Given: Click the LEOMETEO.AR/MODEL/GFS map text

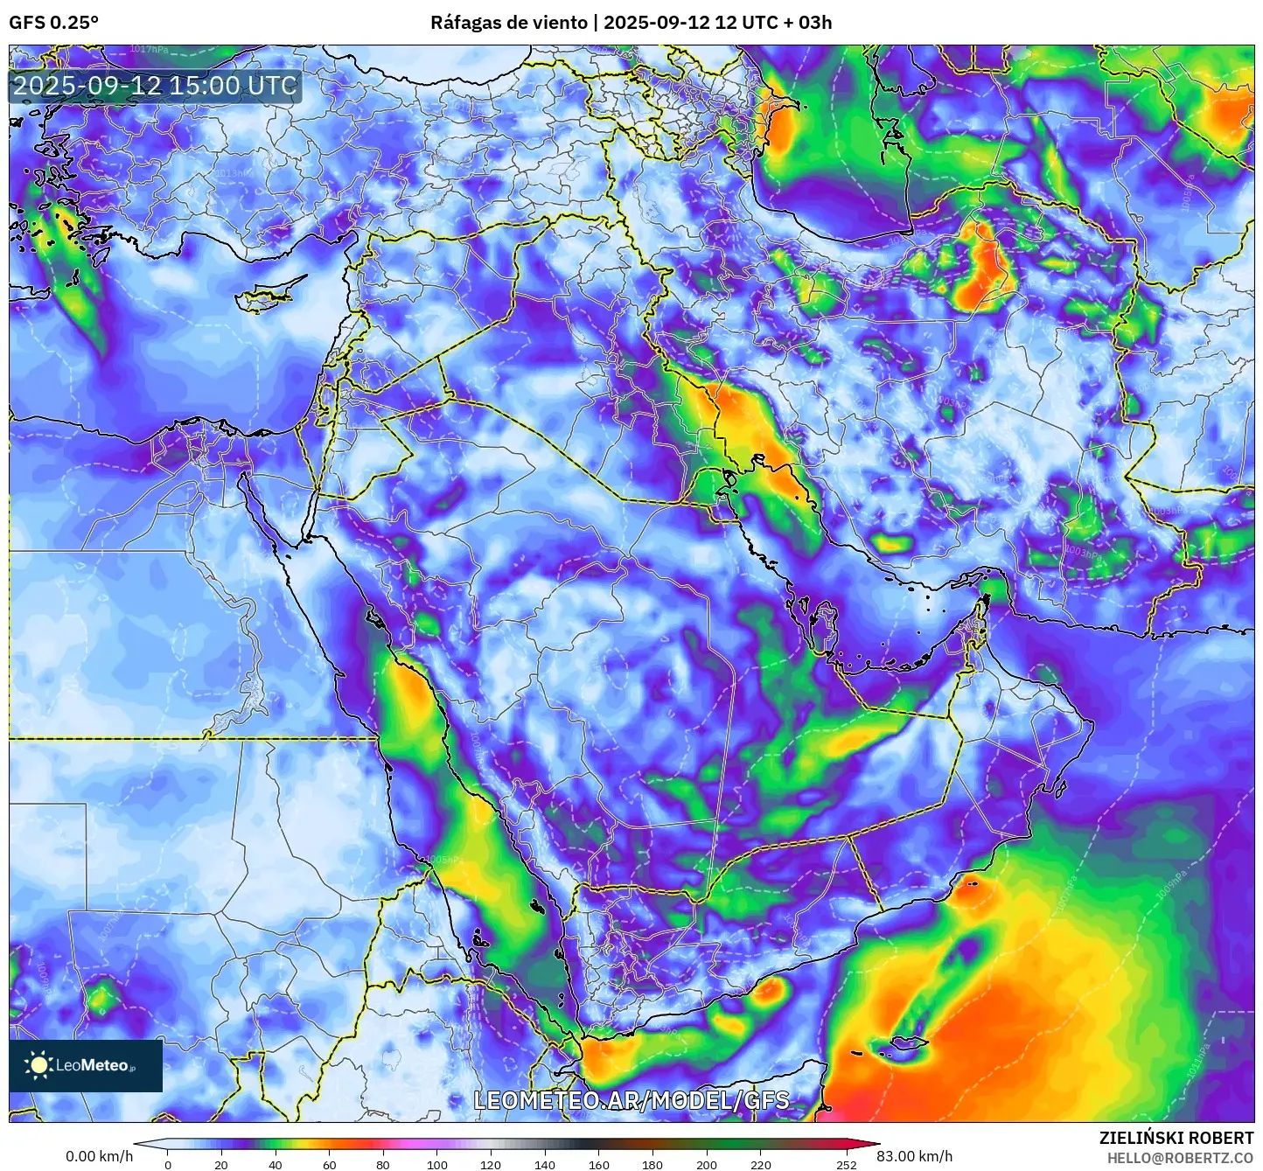Looking at the screenshot, I should click(631, 1100).
